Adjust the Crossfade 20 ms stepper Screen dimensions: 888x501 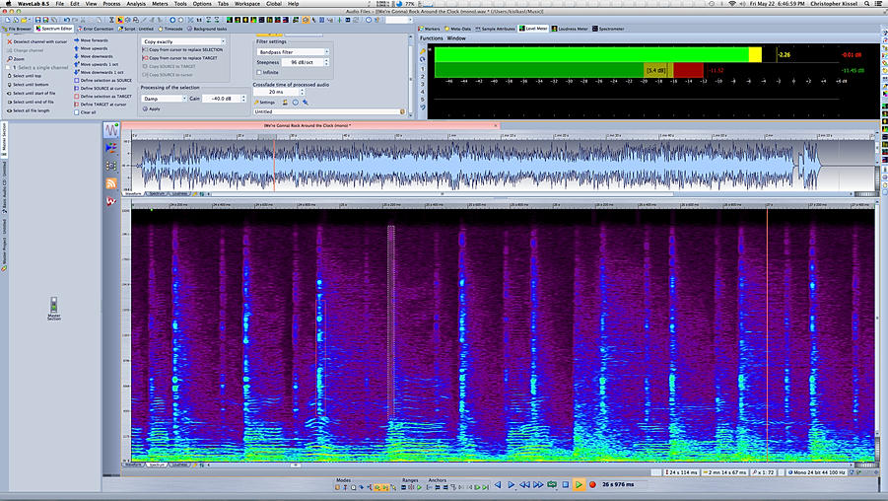point(302,92)
